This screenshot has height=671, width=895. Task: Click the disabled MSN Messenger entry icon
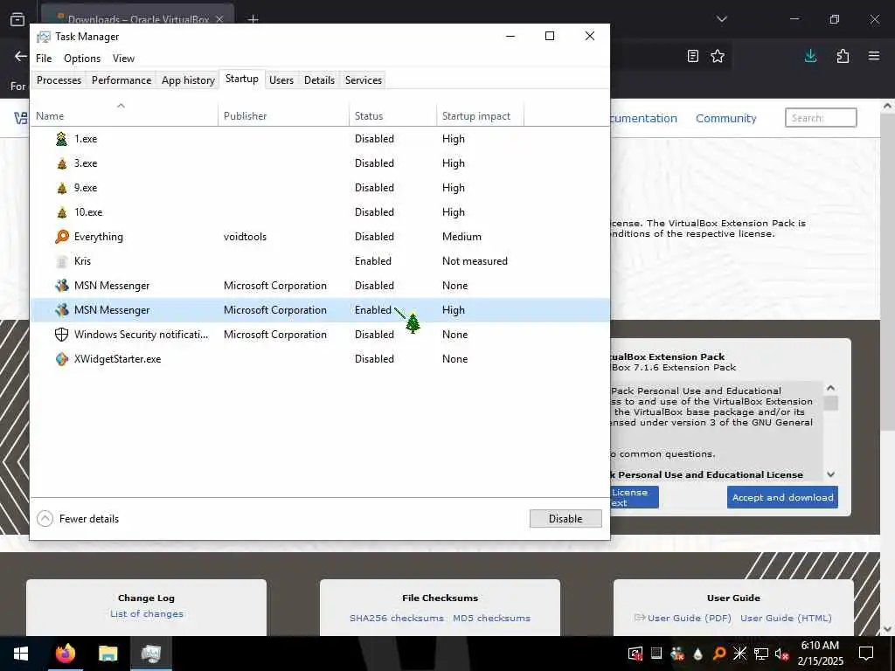tap(62, 286)
